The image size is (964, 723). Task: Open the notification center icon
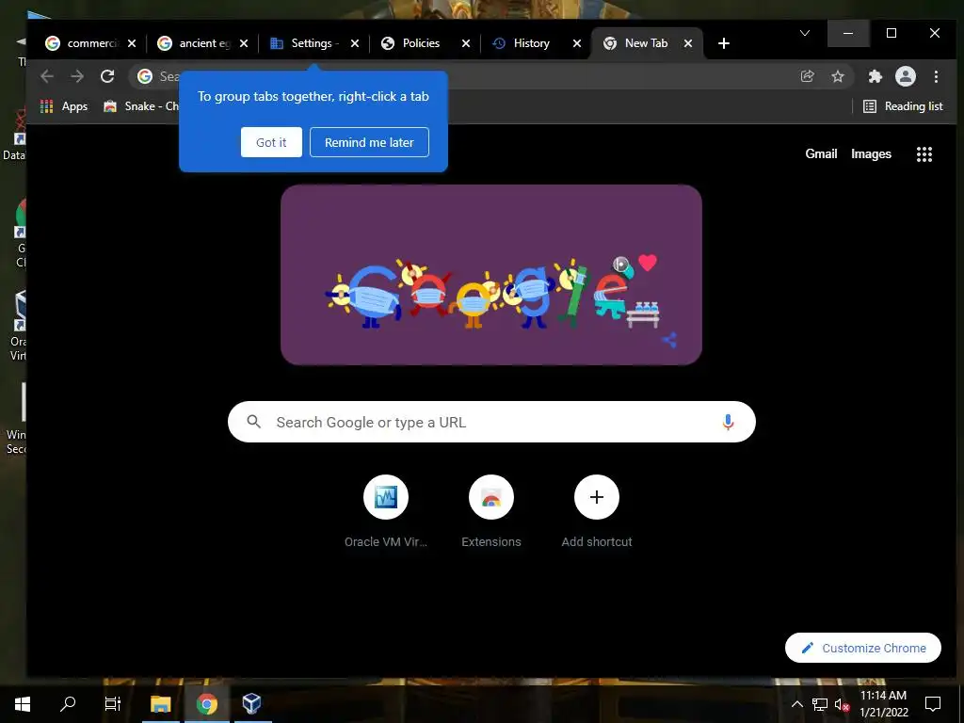(933, 703)
